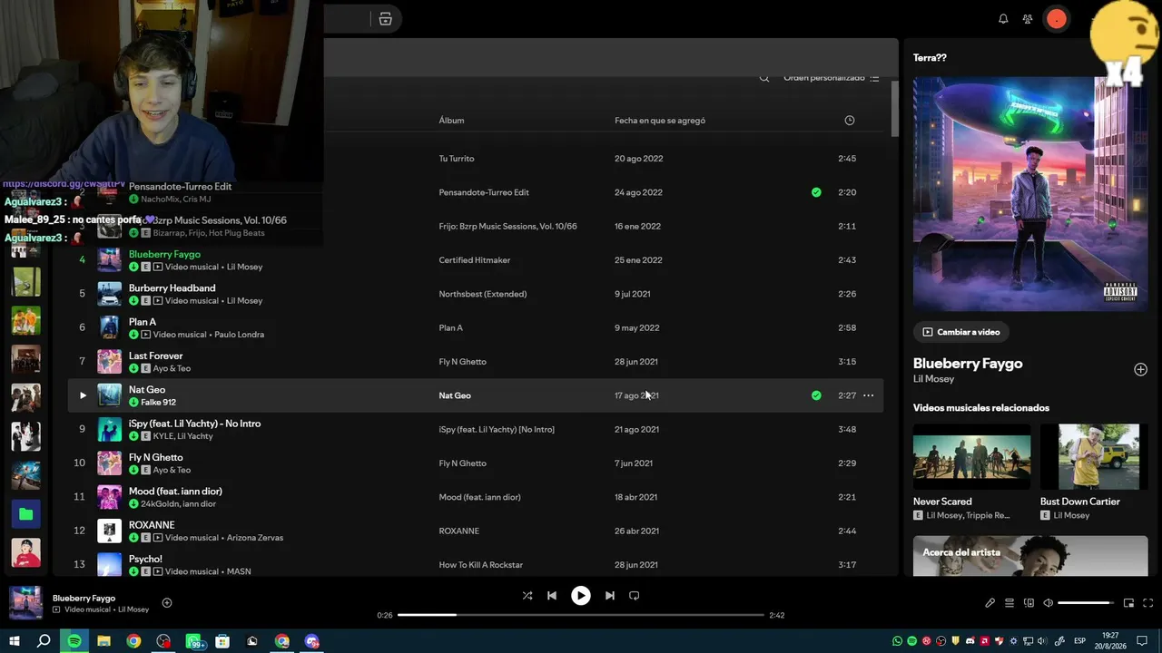Viewport: 1162px width, 653px height.
Task: Open the Burberry Headband track
Action: (172, 288)
